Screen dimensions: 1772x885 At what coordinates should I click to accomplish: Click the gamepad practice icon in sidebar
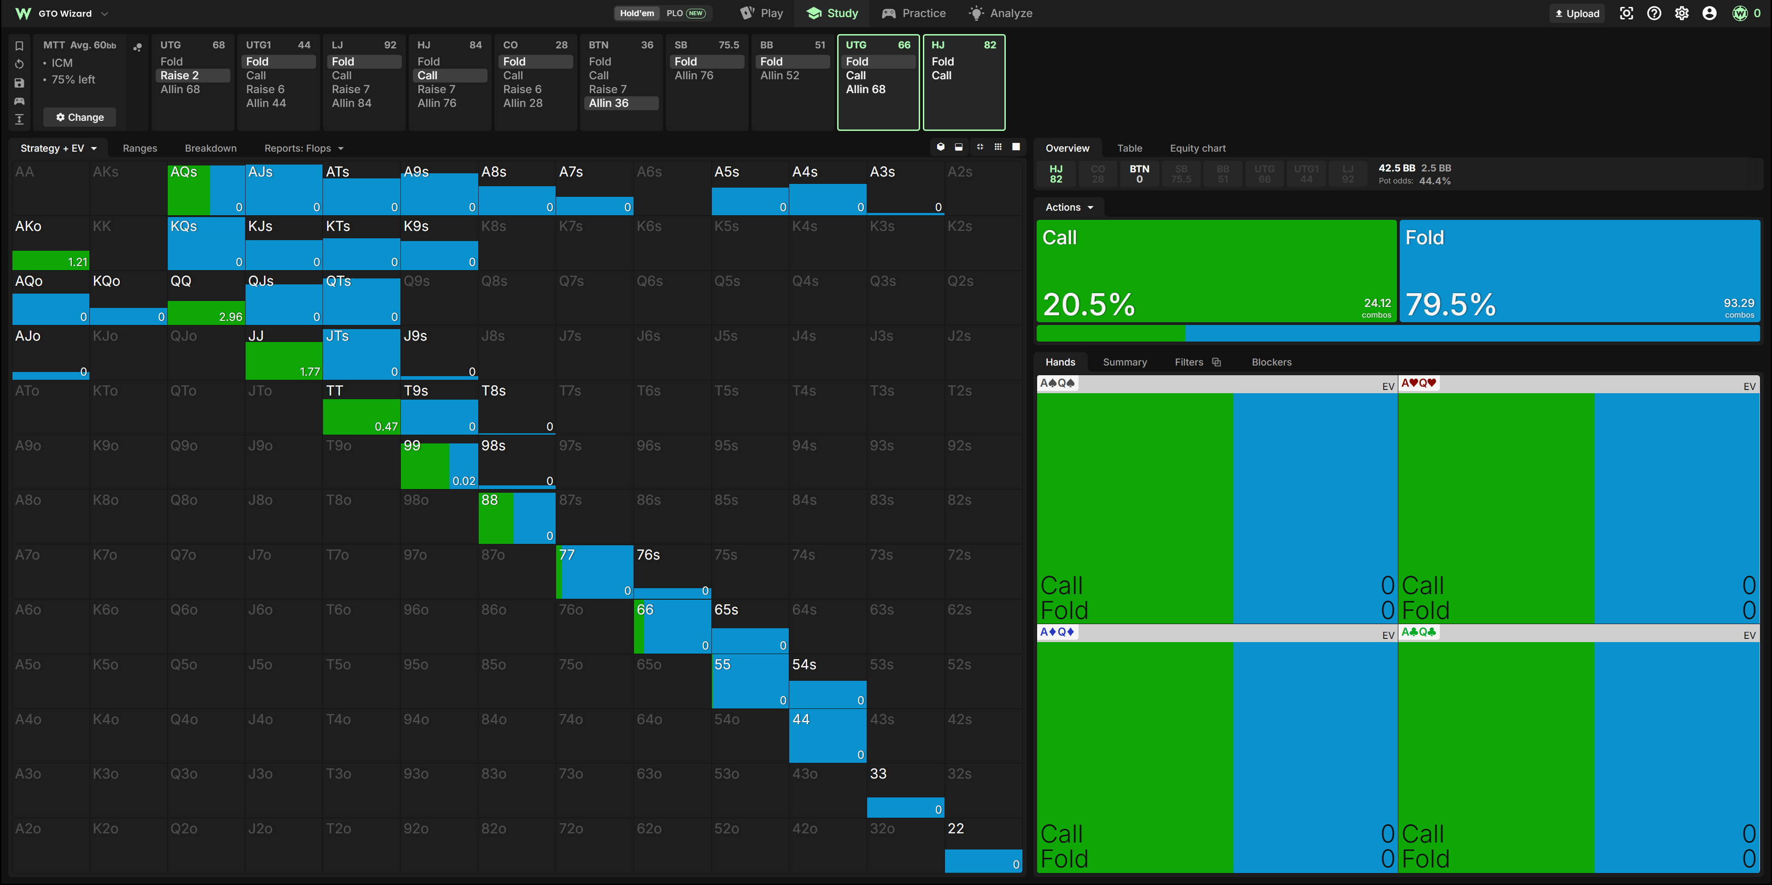pyautogui.click(x=19, y=101)
